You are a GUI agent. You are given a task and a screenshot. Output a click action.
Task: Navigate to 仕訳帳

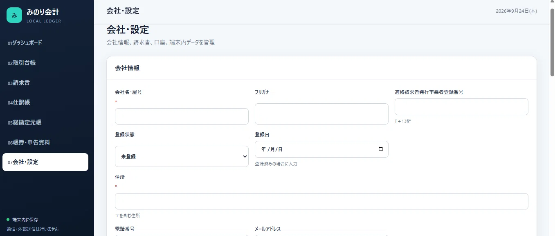pyautogui.click(x=45, y=102)
